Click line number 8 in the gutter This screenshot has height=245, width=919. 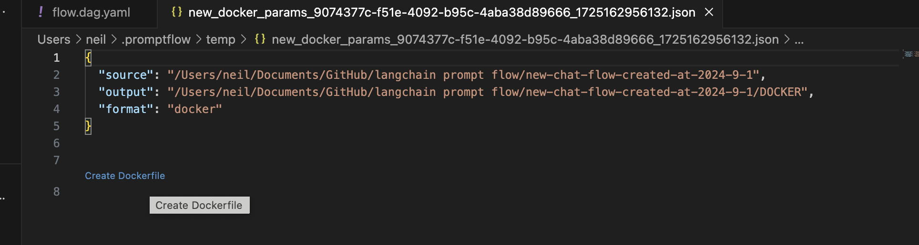coord(56,192)
